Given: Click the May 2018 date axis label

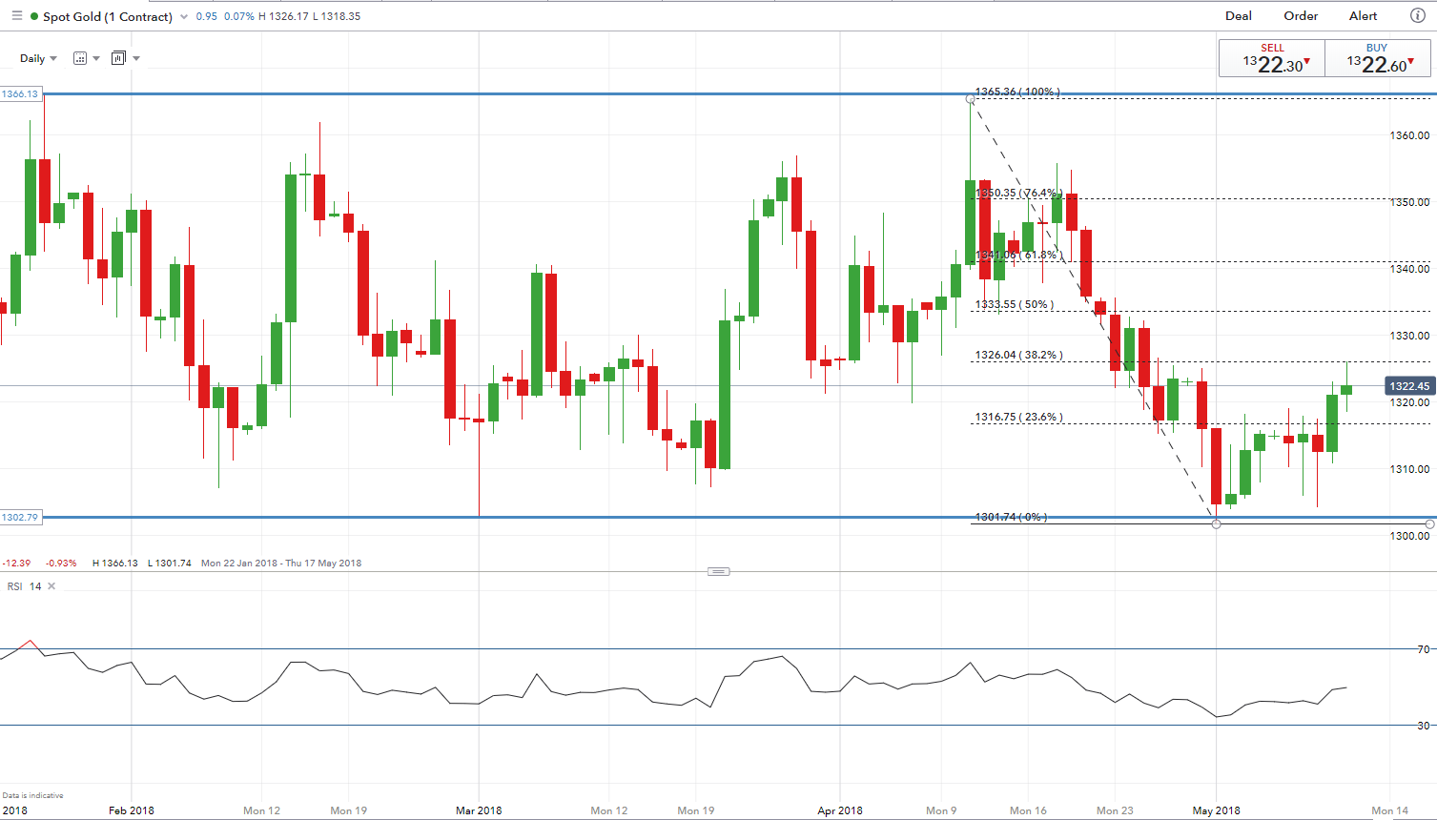Looking at the screenshot, I should [1216, 810].
